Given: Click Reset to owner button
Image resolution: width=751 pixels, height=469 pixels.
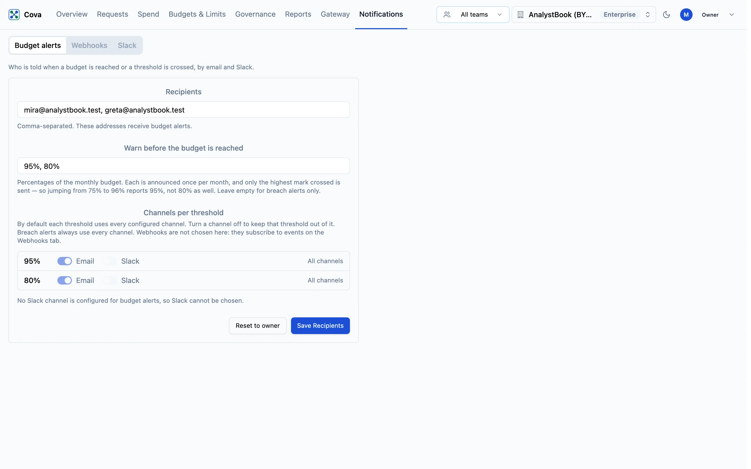Looking at the screenshot, I should (x=258, y=326).
